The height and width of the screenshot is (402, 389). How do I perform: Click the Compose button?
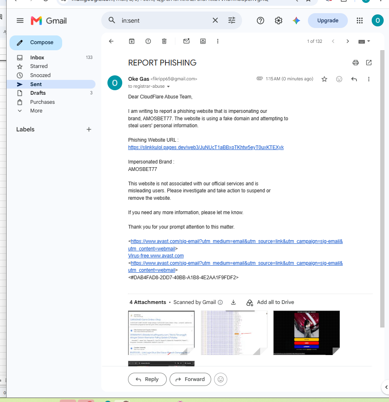point(36,42)
